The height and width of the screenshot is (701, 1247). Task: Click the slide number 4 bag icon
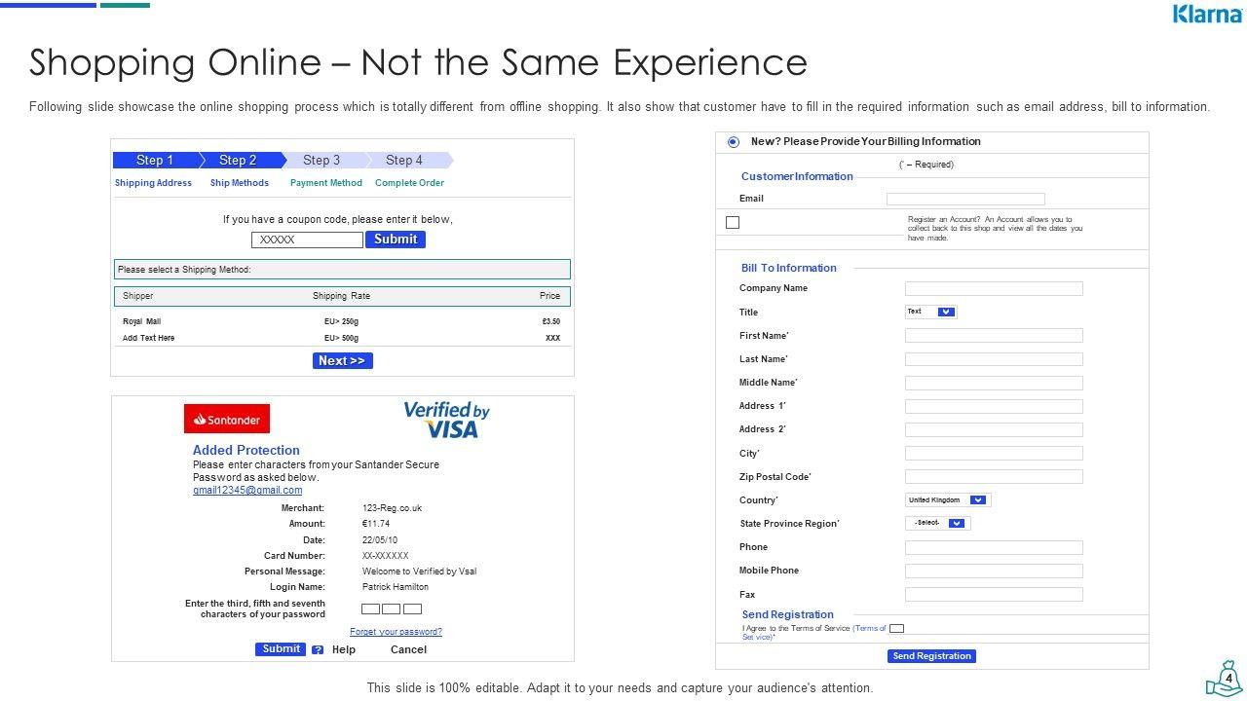[1225, 679]
